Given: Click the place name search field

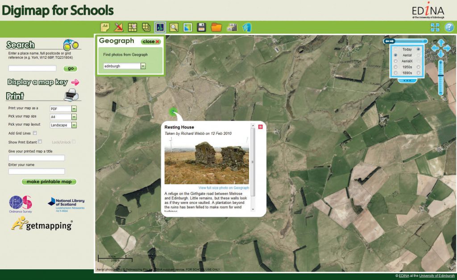Looking at the screenshot, I should coord(31,68).
